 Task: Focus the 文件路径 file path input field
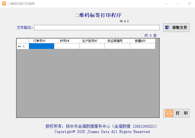[x=97, y=27]
